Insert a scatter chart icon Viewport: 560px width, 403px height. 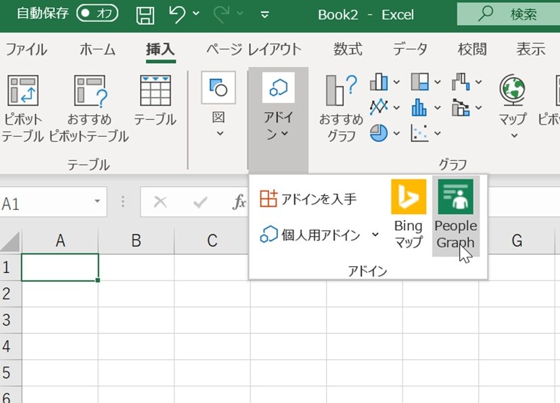click(419, 133)
